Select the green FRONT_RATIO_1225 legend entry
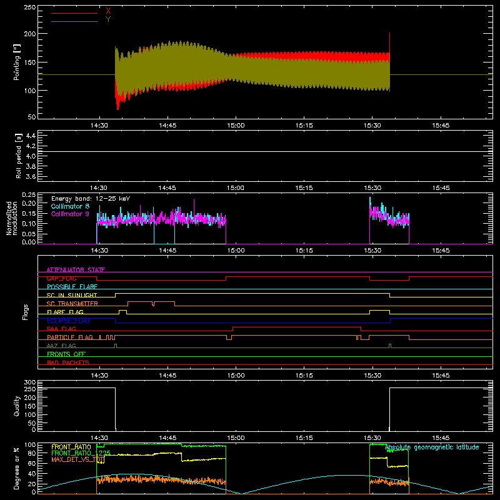500x500 pixels. pyautogui.click(x=81, y=453)
